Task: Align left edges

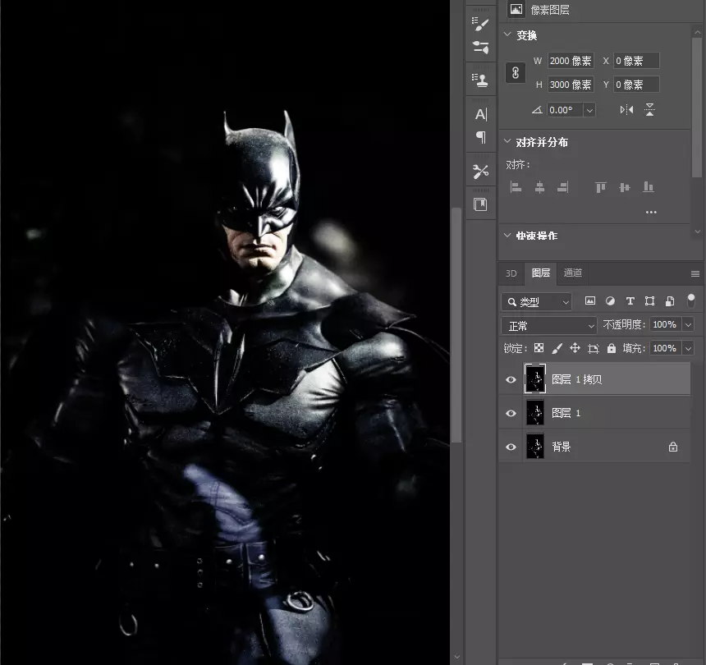Action: coord(516,187)
